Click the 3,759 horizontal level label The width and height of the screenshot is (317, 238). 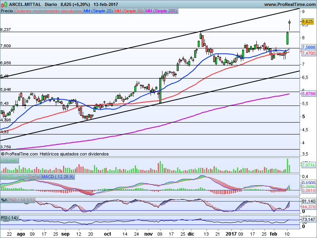[x=6, y=147]
